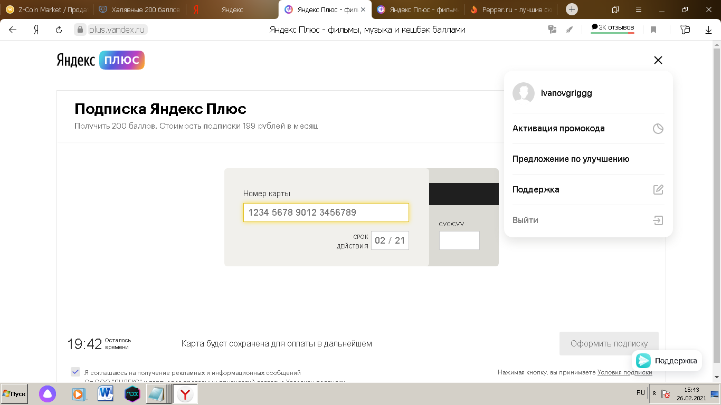Click the Пуск start button
The width and height of the screenshot is (721, 405).
14,394
